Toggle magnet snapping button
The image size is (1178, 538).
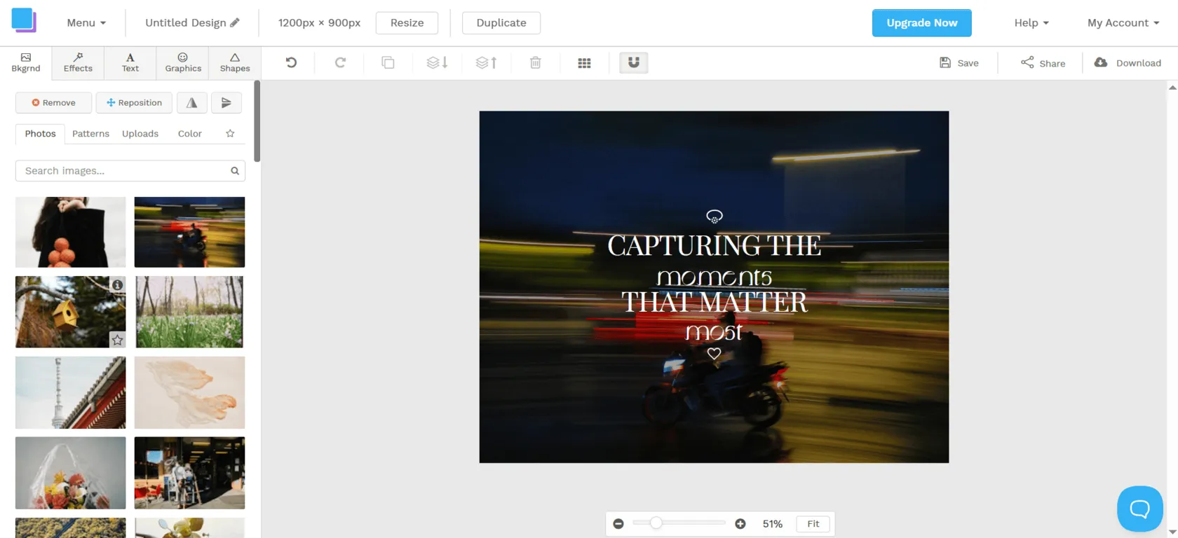point(633,63)
